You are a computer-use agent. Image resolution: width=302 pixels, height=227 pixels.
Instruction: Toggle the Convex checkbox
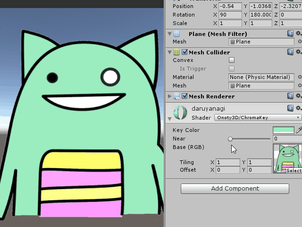tap(232, 60)
